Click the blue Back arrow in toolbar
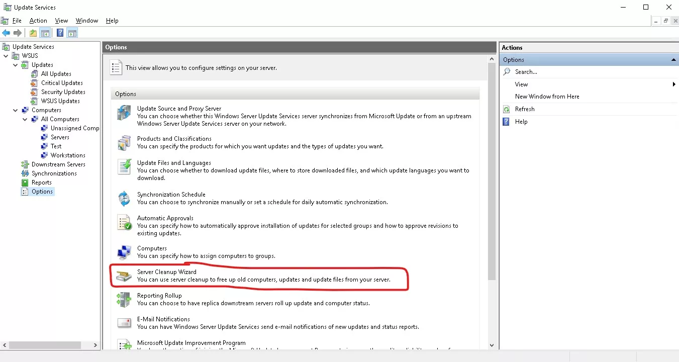The width and height of the screenshot is (679, 362). click(6, 33)
